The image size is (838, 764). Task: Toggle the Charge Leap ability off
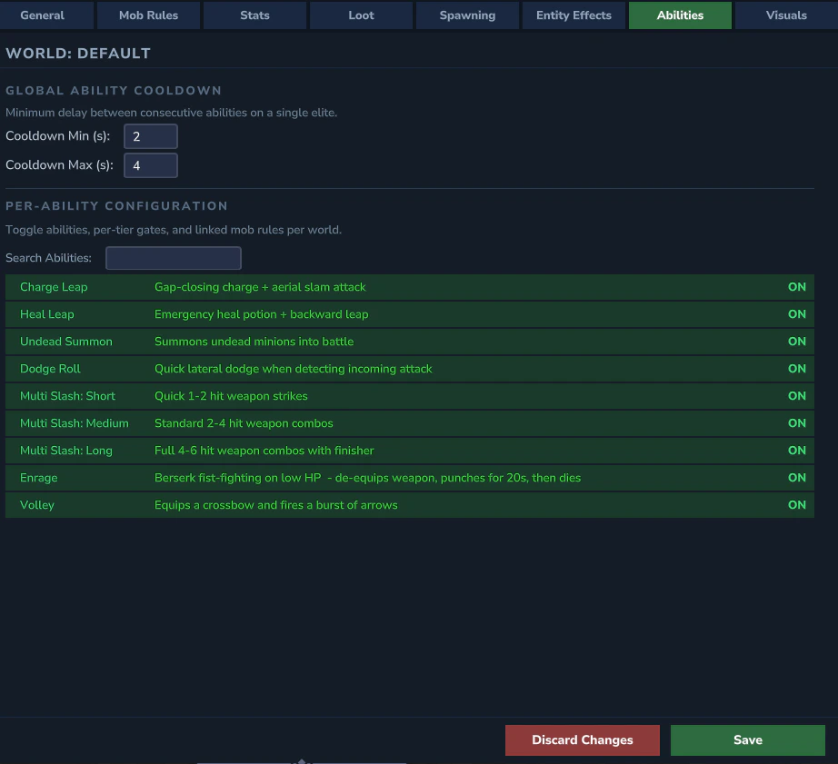pyautogui.click(x=796, y=287)
